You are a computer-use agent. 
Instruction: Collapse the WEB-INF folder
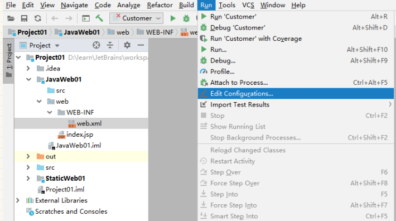coord(50,112)
